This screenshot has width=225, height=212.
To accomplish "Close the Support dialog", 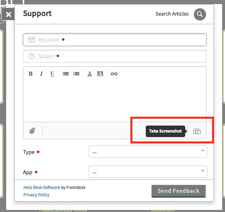I will coord(8,14).
